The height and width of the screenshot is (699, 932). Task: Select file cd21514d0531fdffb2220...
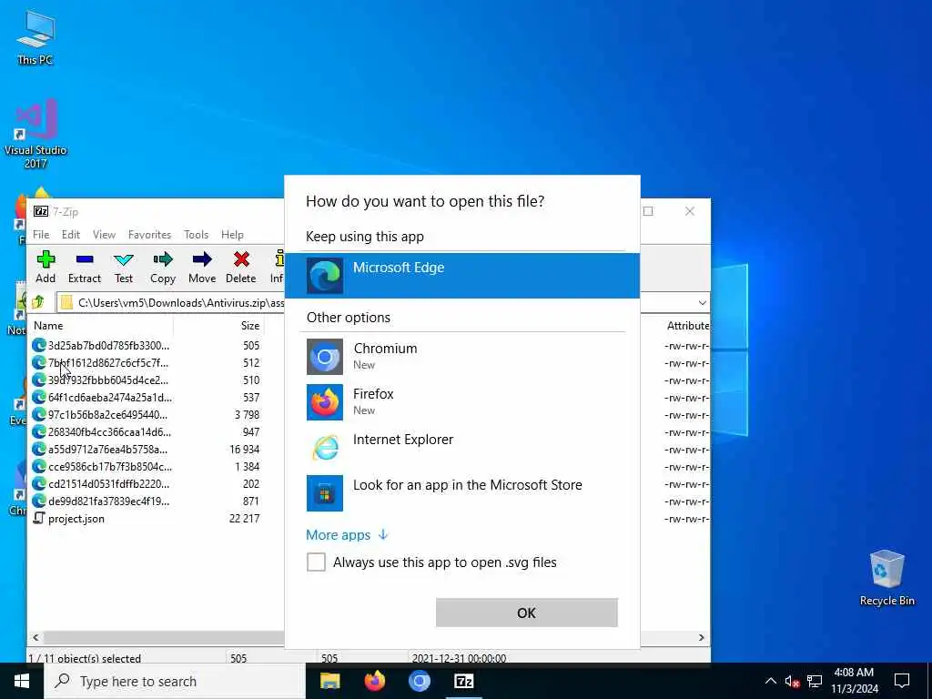pos(109,483)
